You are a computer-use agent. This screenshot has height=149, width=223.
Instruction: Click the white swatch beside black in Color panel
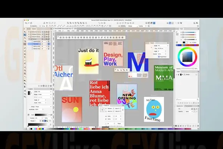(x=186, y=42)
